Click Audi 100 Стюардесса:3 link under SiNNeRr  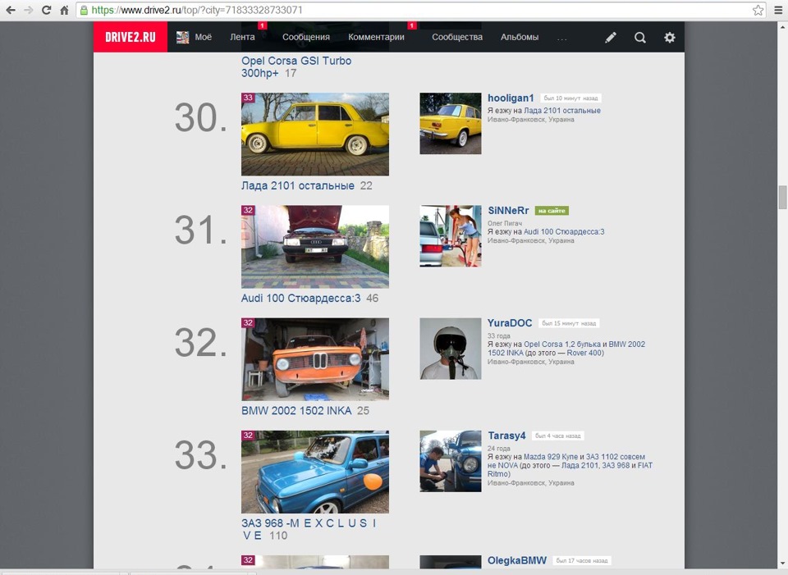tap(564, 232)
